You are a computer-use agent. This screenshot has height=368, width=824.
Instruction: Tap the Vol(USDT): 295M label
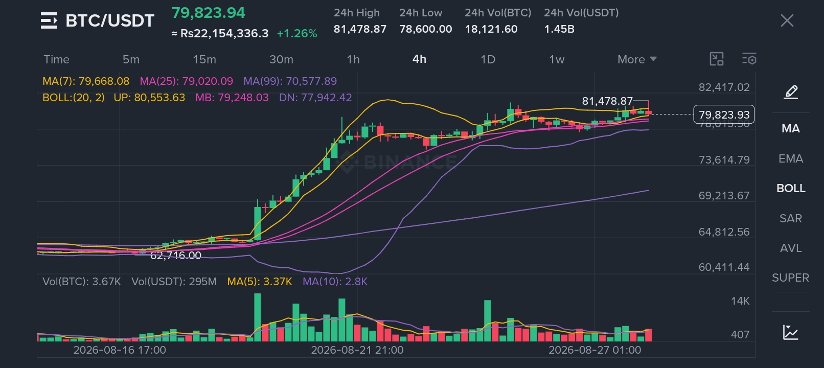coord(174,282)
